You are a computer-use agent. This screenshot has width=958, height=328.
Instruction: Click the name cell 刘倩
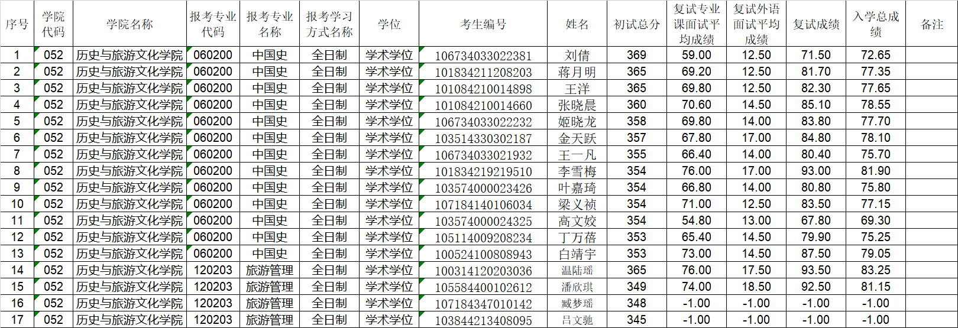click(577, 56)
